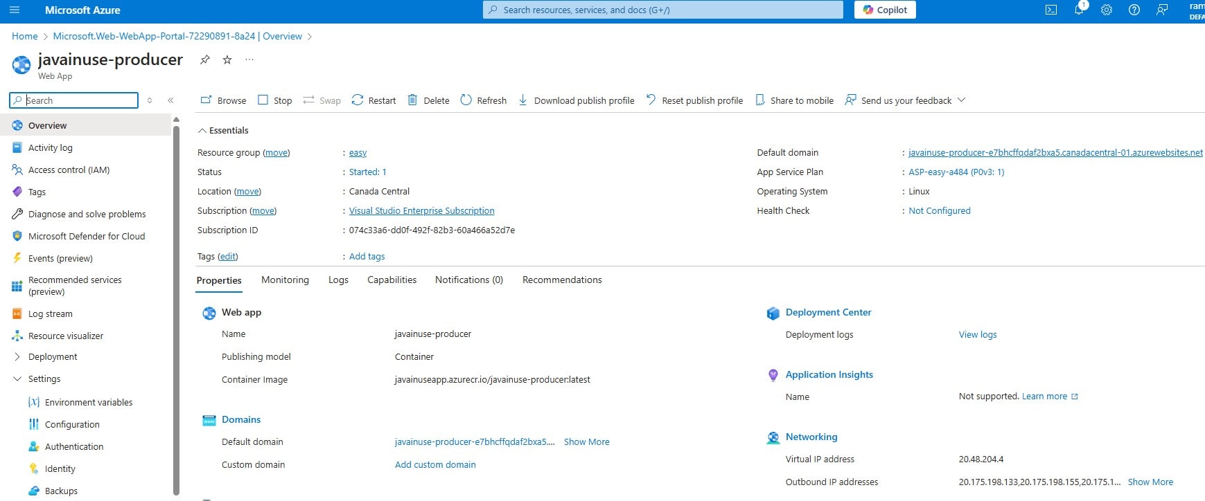
Task: Open the 'easy' resource group link
Action: point(358,153)
